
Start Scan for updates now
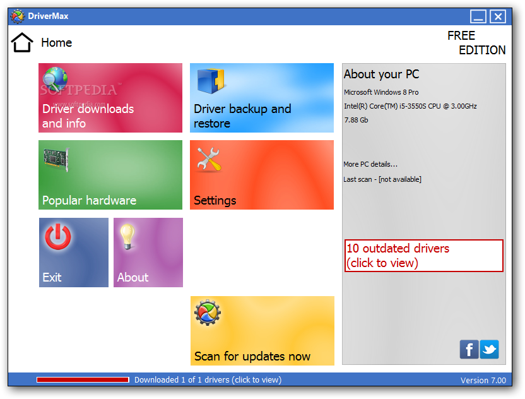tap(262, 331)
